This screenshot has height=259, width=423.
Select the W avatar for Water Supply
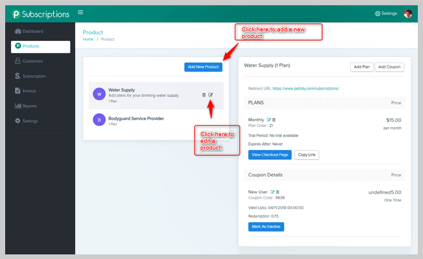click(99, 94)
